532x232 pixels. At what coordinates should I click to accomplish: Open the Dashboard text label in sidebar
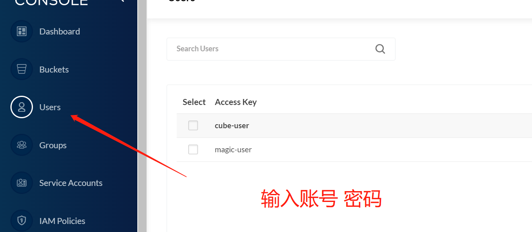[59, 31]
